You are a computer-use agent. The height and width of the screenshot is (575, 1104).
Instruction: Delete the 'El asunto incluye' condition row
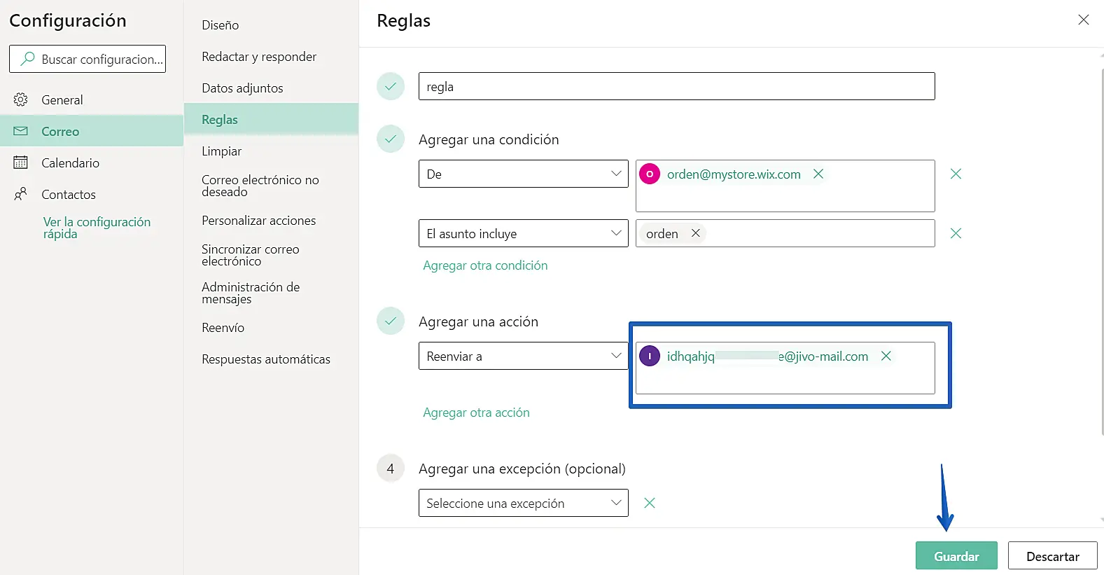tap(956, 233)
